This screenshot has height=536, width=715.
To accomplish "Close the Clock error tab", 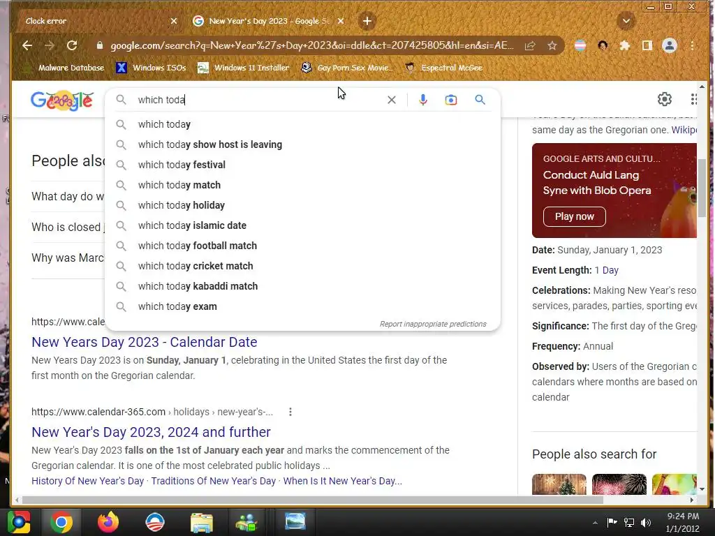I will point(174,21).
